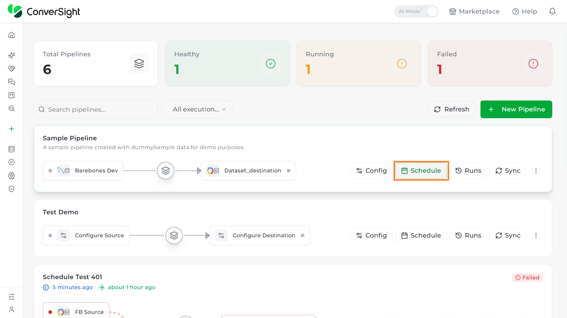This screenshot has height=318, width=567.
Task: Open the storyboard panel sidebar icon
Action: pos(12,95)
